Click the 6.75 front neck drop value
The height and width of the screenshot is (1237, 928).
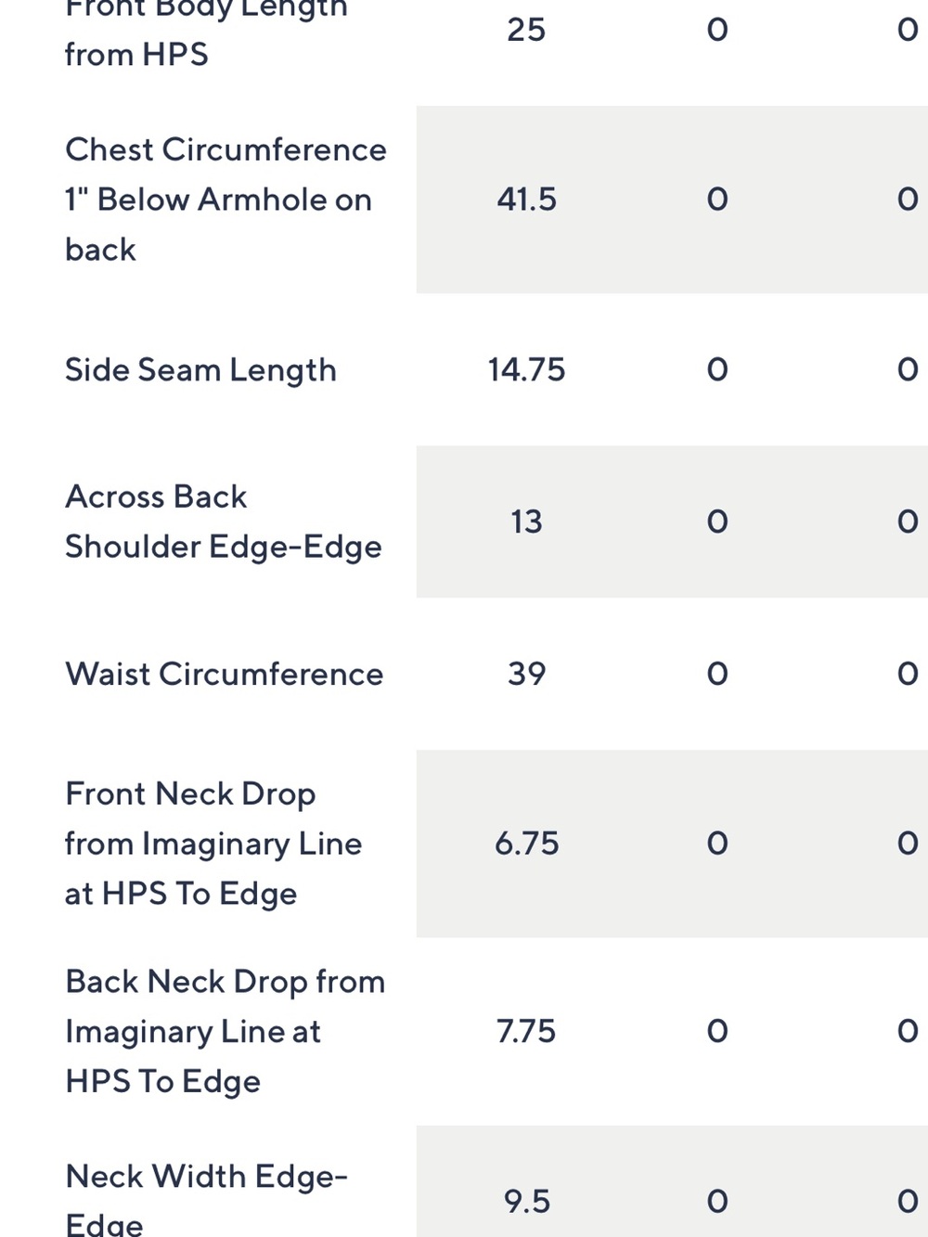coord(526,844)
